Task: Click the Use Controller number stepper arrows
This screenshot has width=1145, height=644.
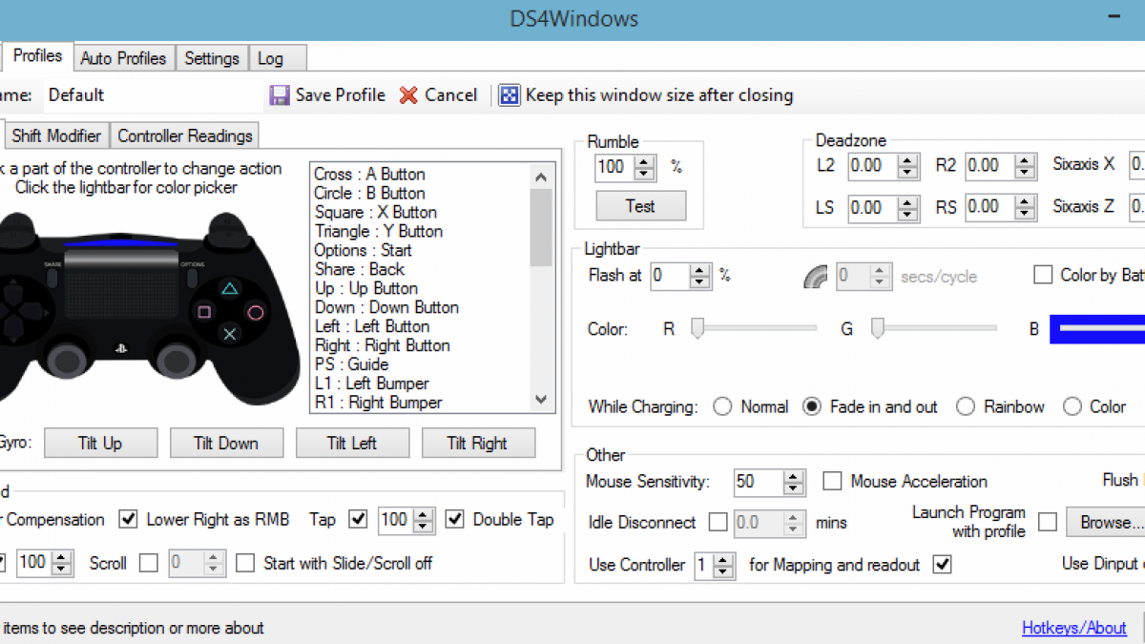Action: click(x=724, y=565)
